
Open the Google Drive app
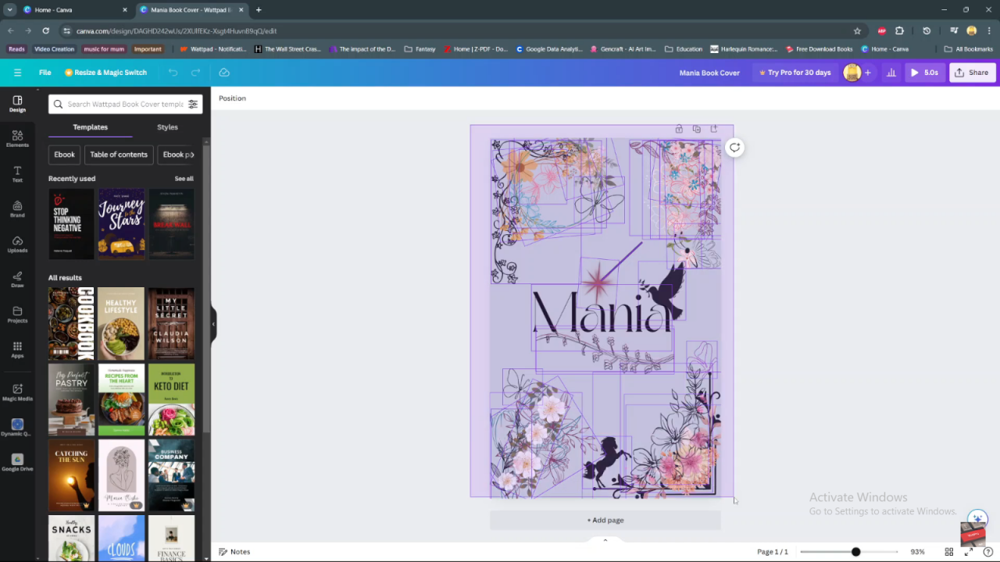pyautogui.click(x=17, y=463)
